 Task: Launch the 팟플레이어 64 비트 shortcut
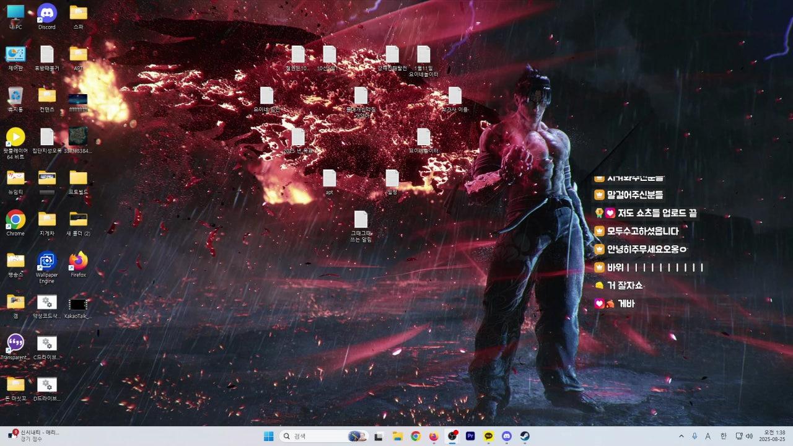point(15,144)
